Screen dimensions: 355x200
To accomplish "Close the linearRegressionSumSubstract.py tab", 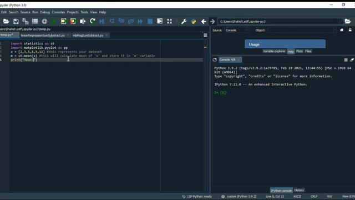I will coord(68,36).
